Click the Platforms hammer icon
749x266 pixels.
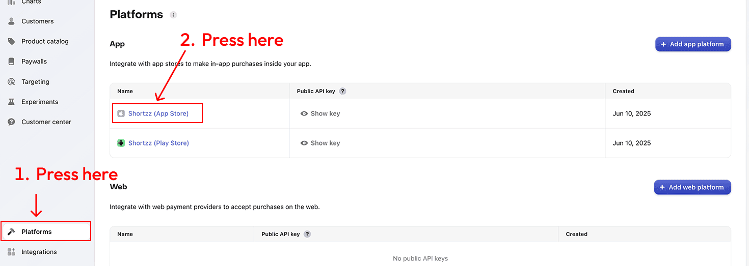(11, 232)
